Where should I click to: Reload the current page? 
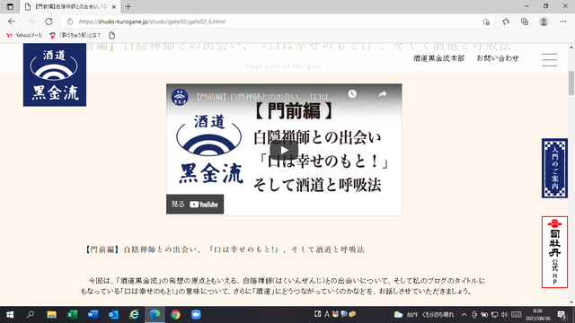tap(49, 22)
